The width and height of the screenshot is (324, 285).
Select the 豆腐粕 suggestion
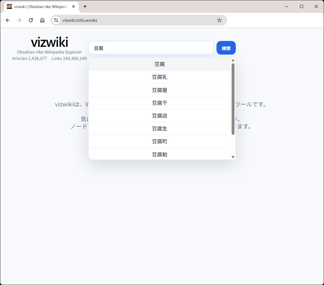[x=159, y=154]
